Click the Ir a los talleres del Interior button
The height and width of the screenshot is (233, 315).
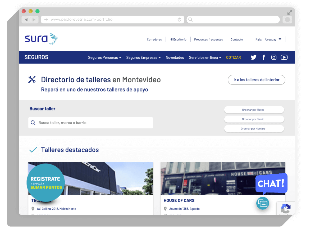click(256, 80)
